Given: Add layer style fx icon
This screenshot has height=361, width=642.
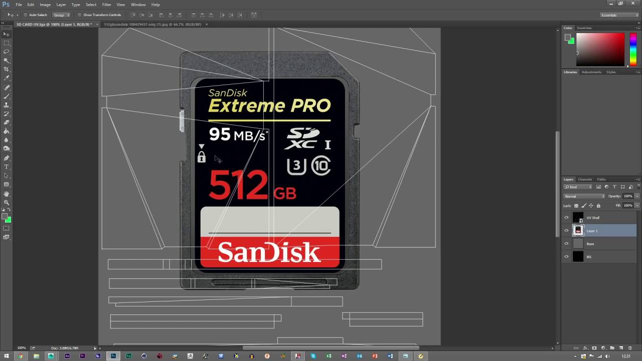Looking at the screenshot, I should point(585,348).
